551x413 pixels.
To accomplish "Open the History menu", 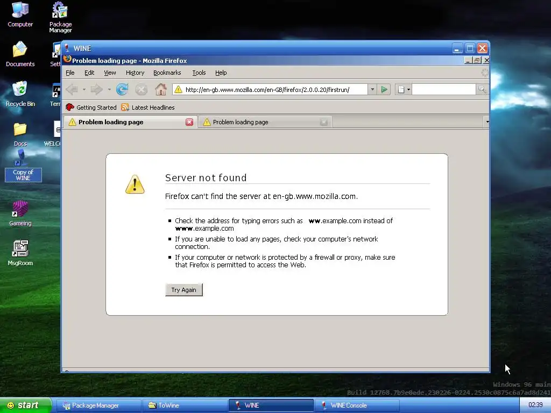I will pyautogui.click(x=135, y=73).
